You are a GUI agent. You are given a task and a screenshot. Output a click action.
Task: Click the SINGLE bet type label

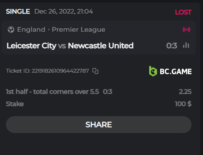pos(18,11)
